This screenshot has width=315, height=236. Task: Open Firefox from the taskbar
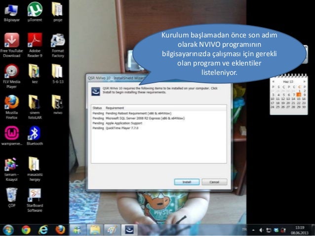(x=60, y=230)
